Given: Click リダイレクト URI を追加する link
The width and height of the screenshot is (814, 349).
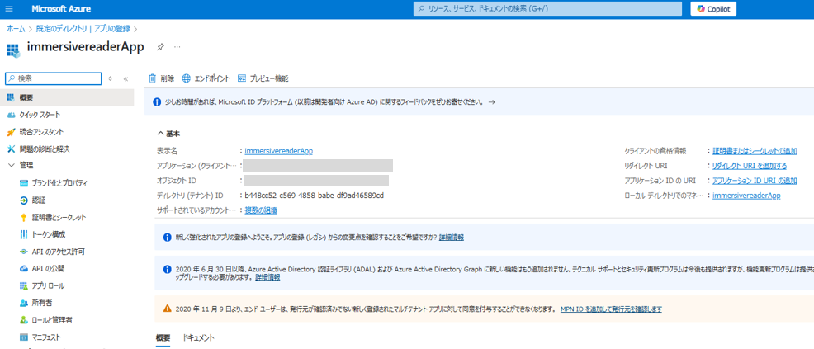Looking at the screenshot, I should [750, 166].
